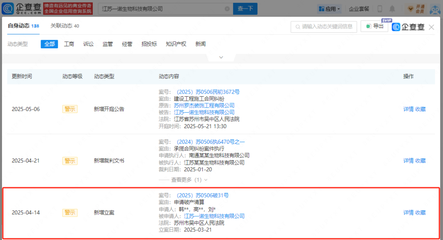Click the 申请破产清算 case cause
The height and width of the screenshot is (240, 443).
[189, 202]
